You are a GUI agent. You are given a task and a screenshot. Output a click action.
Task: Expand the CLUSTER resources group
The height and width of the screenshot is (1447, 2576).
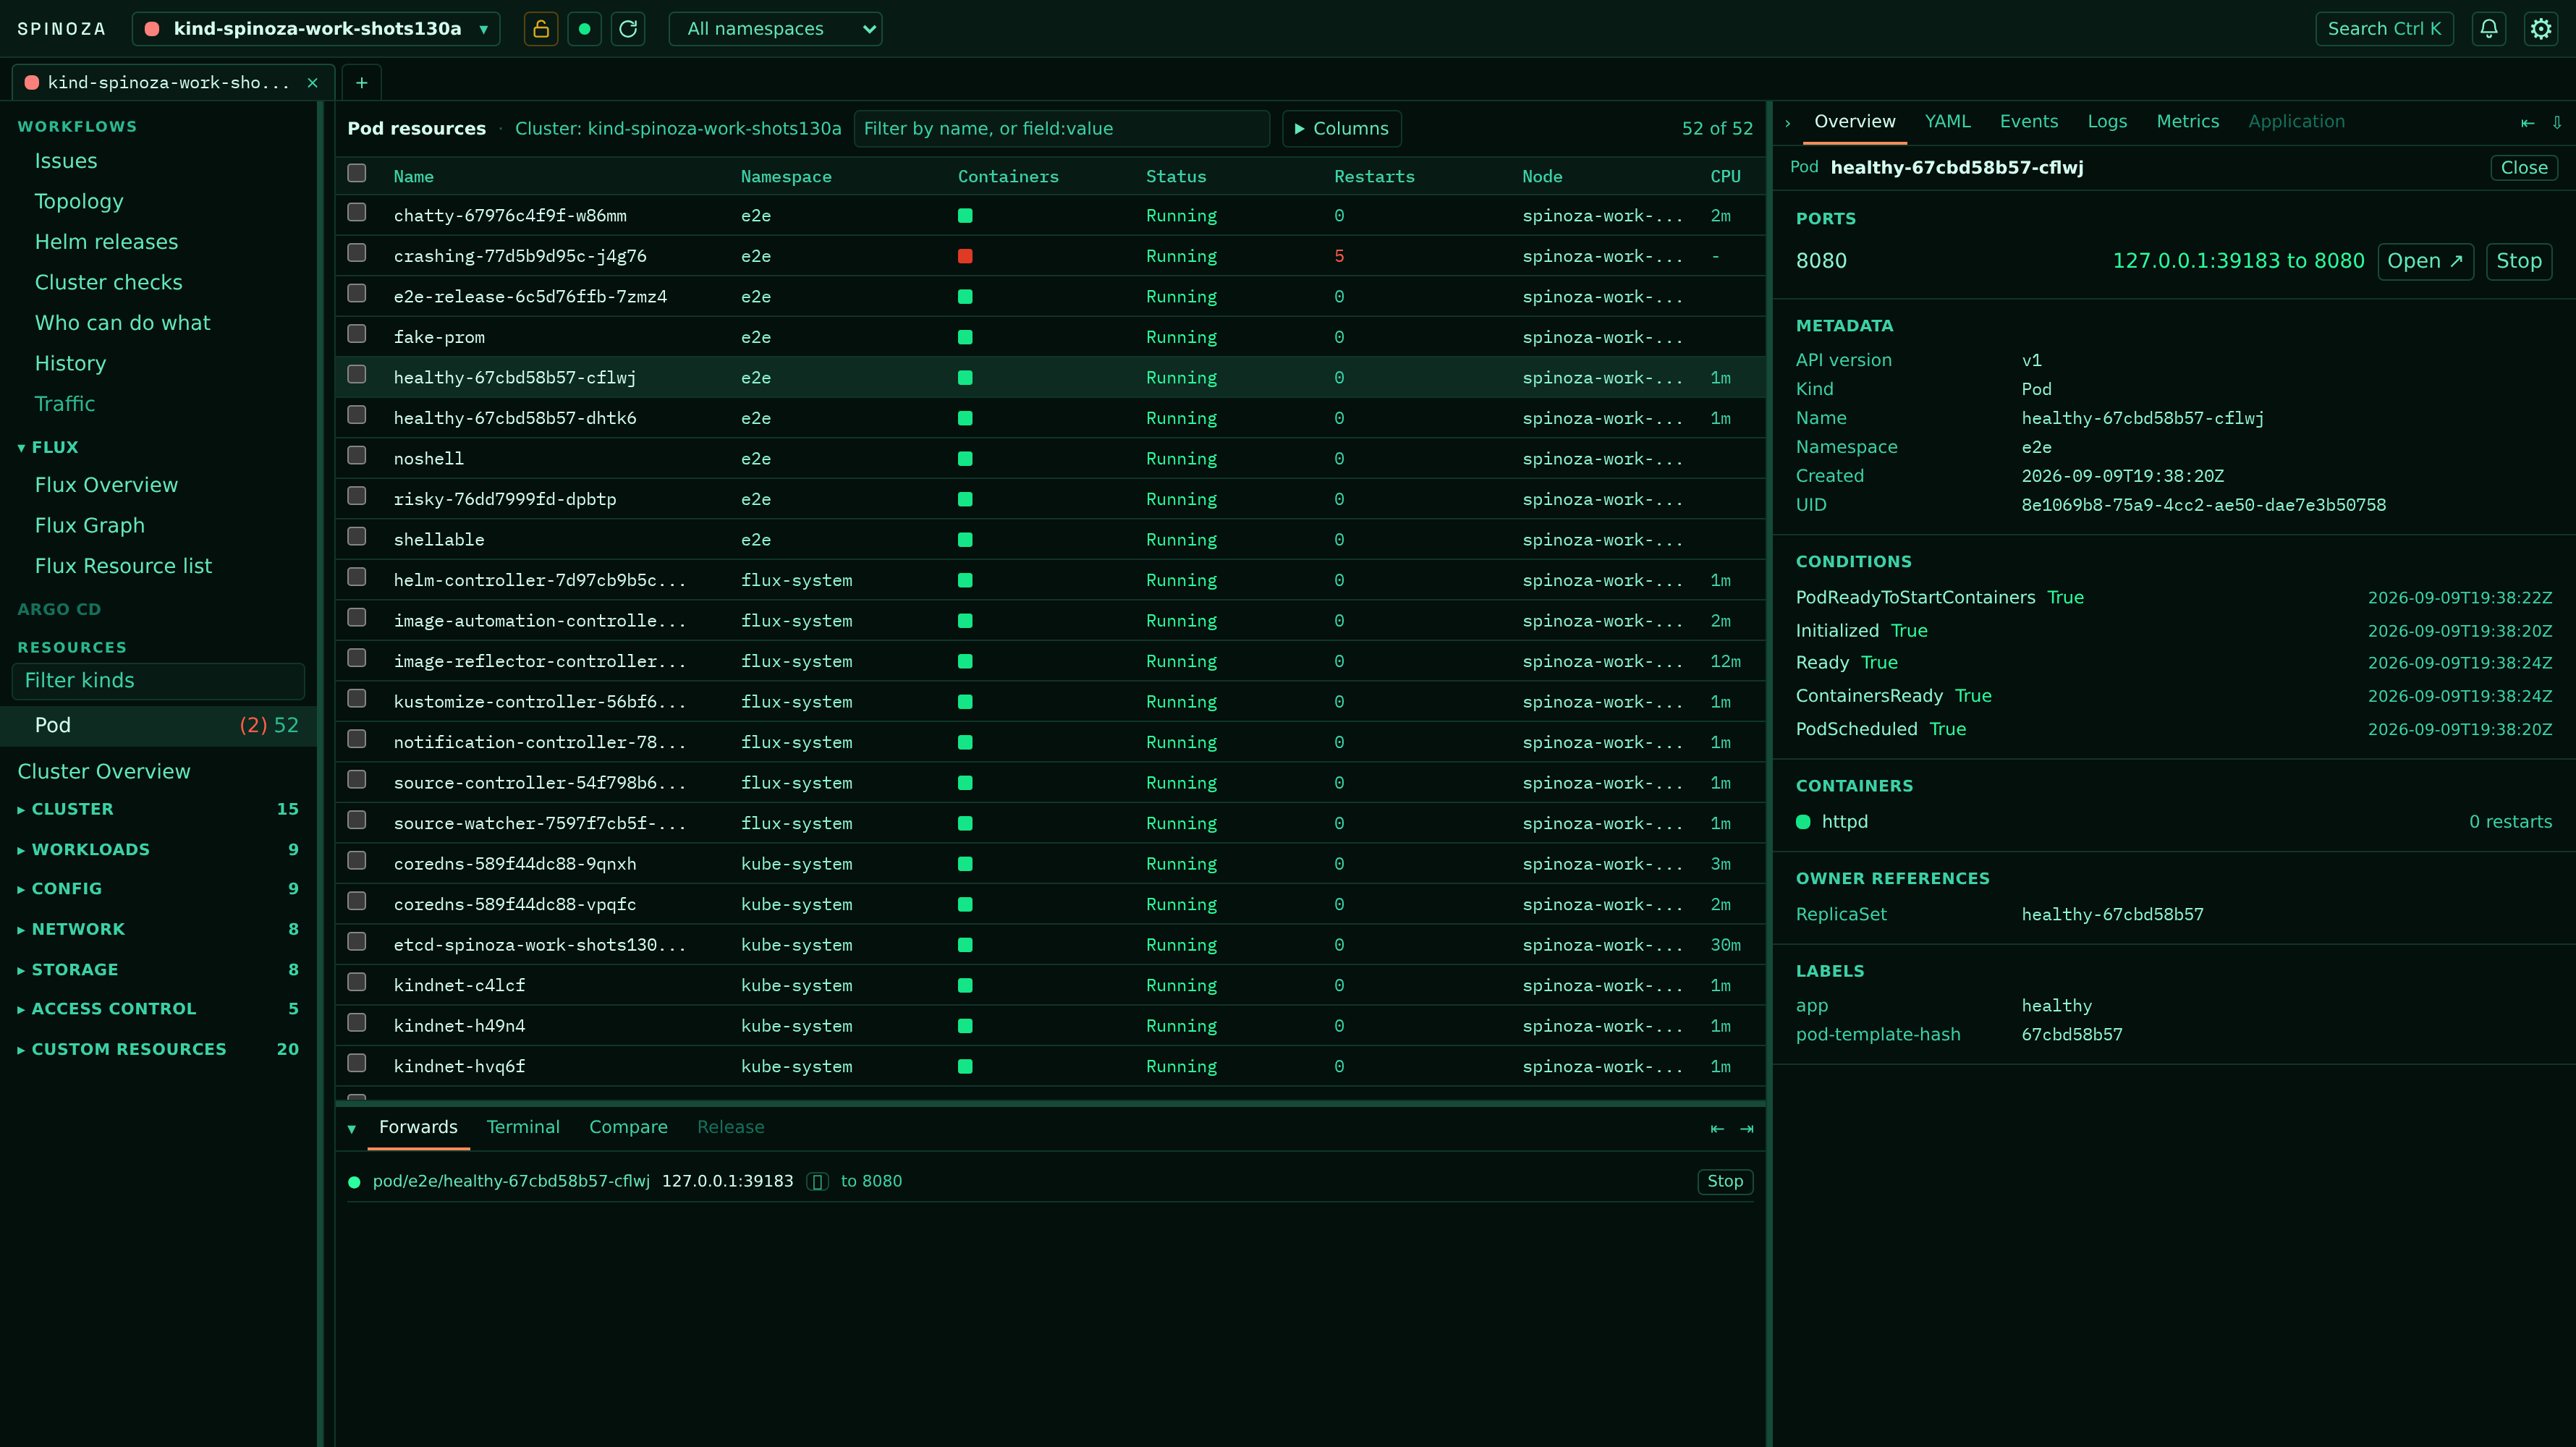pyautogui.click(x=158, y=809)
